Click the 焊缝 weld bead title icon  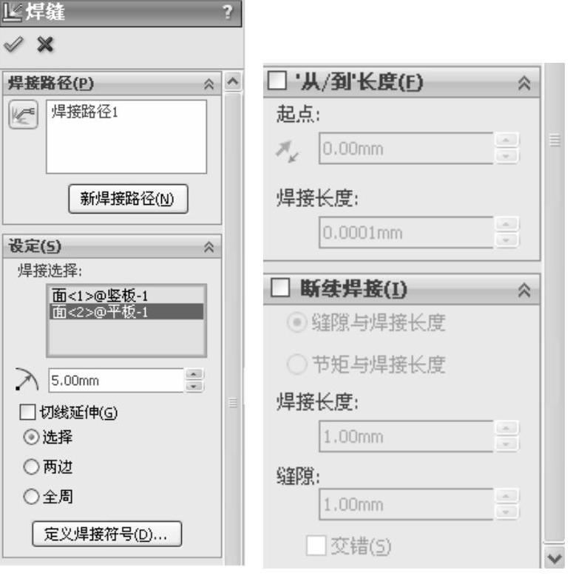pyautogui.click(x=12, y=12)
